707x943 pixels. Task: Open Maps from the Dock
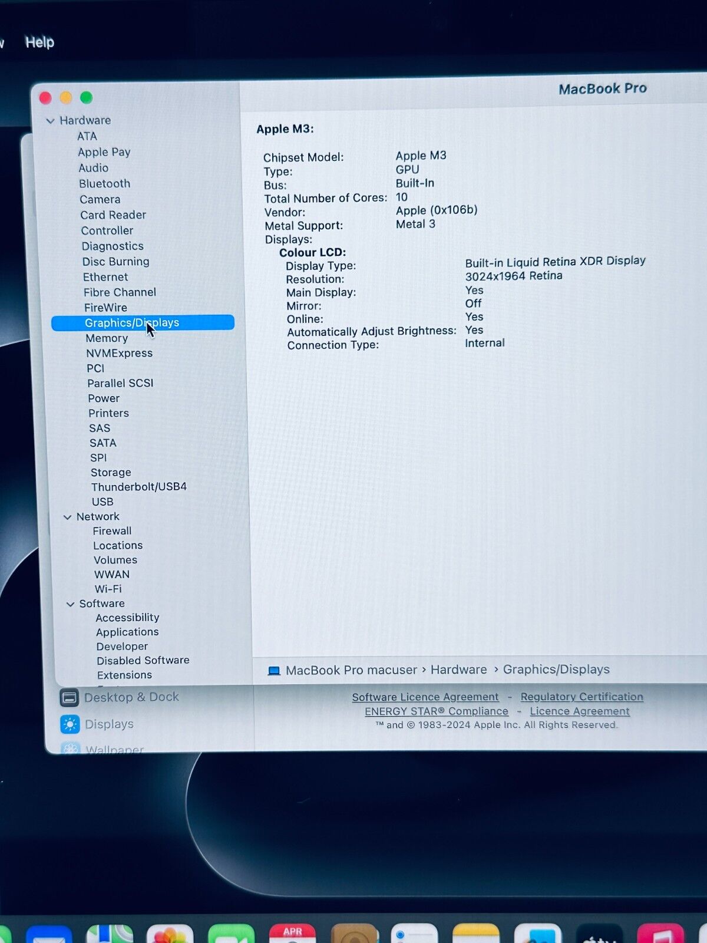(x=110, y=935)
